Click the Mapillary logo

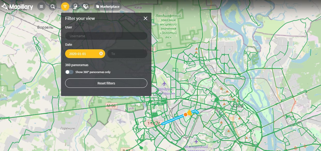pyautogui.click(x=17, y=7)
